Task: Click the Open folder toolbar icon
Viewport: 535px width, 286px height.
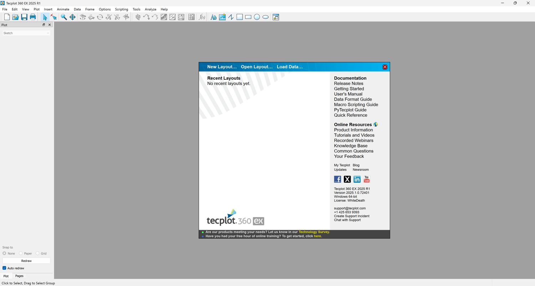Action: tap(15, 17)
